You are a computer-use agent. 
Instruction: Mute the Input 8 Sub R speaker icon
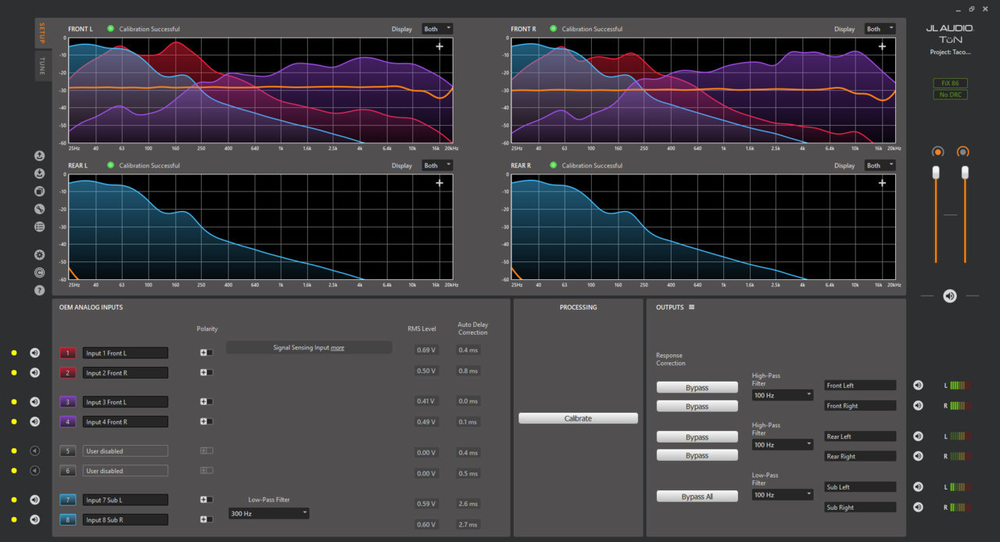tap(35, 519)
